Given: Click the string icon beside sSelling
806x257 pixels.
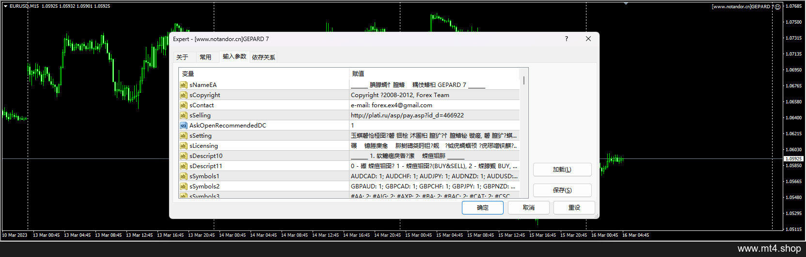Looking at the screenshot, I should [x=183, y=115].
